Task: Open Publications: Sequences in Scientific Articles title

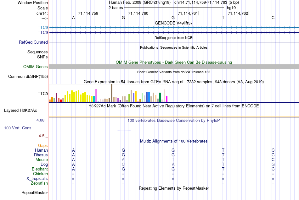Action: [x=174, y=47]
